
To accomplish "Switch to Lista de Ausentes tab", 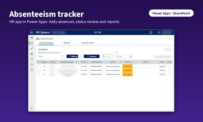I will (46, 43).
